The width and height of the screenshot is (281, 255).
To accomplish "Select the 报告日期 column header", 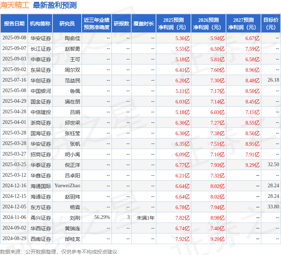I will (x=14, y=24).
